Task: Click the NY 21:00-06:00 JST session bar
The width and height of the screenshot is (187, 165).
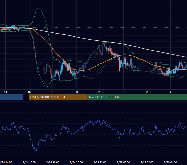Action: 137,97
